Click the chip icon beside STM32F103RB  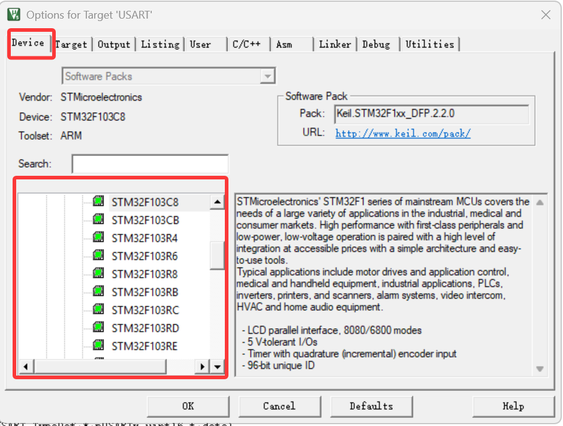click(98, 290)
